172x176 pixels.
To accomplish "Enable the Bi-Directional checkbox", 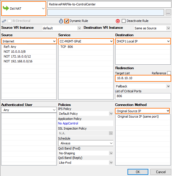I will [x=10, y=21].
